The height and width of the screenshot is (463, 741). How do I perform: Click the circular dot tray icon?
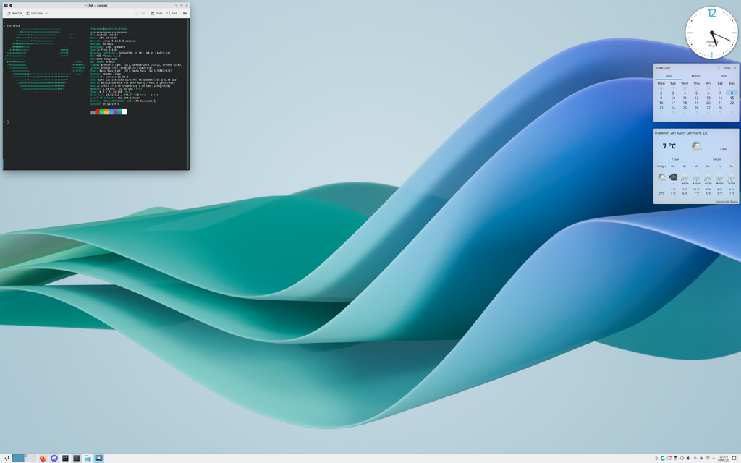(682, 458)
